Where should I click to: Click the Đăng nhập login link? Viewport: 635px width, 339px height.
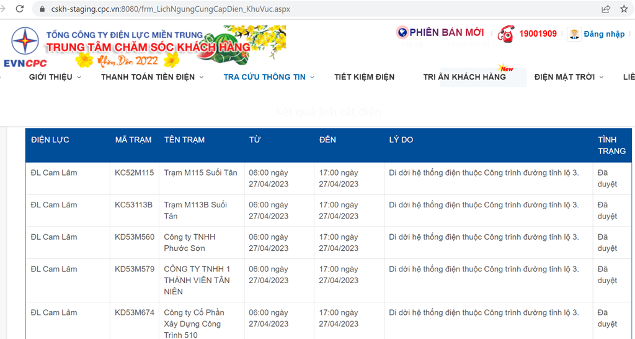[x=603, y=34]
